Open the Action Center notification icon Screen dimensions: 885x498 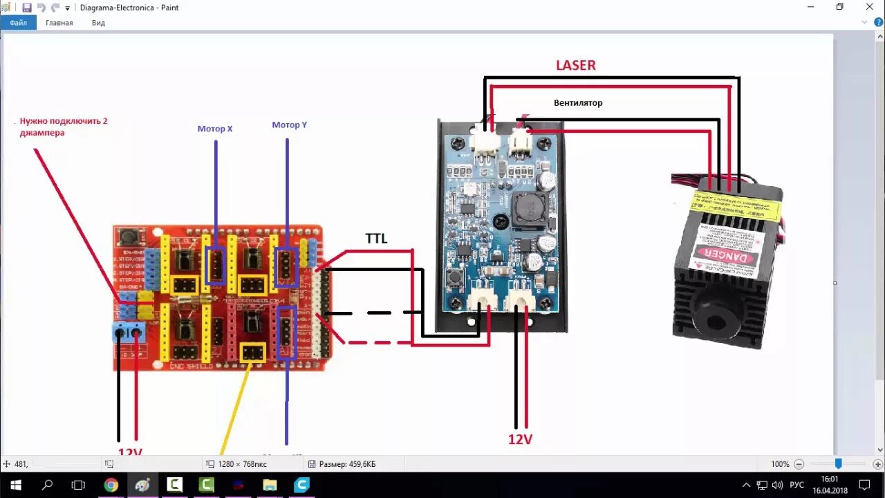click(x=865, y=485)
